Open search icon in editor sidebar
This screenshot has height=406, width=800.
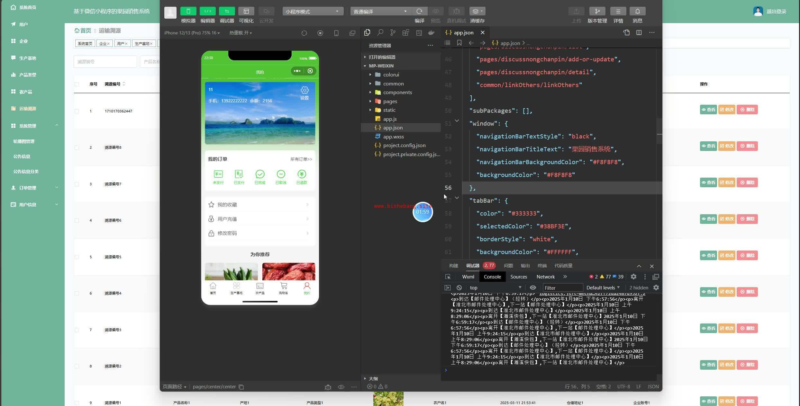pyautogui.click(x=380, y=32)
